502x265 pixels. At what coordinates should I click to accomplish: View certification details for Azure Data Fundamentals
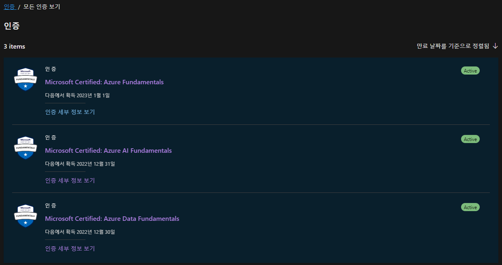tap(70, 248)
